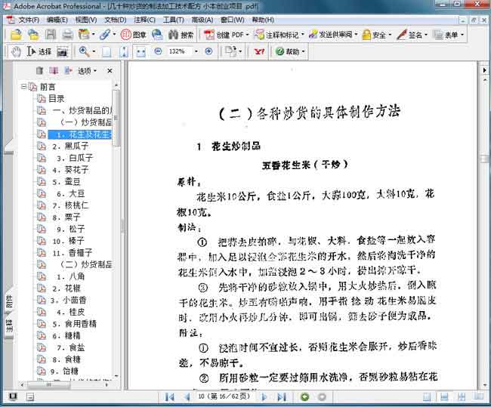Open the 图章 stamp tool
This screenshot has width=491, height=407.
click(x=134, y=35)
